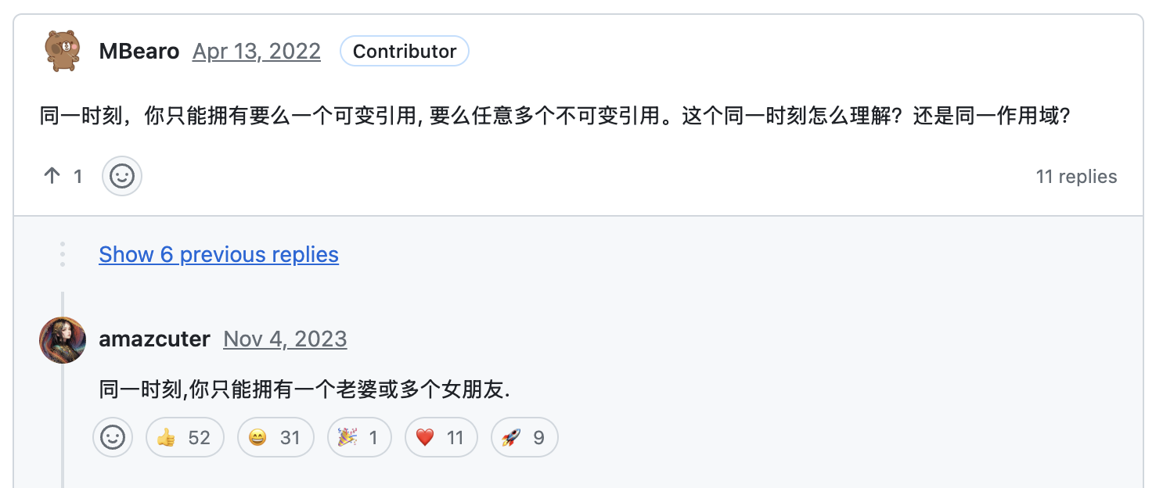Open emoji reaction picker on MBearo's comment
This screenshot has height=488, width=1163.
pyautogui.click(x=122, y=177)
